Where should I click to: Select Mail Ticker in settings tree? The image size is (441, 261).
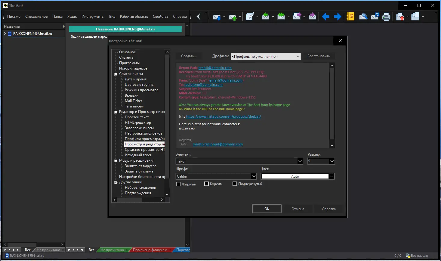click(133, 101)
